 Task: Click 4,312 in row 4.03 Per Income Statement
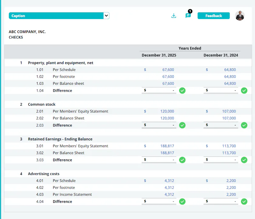tap(169, 194)
